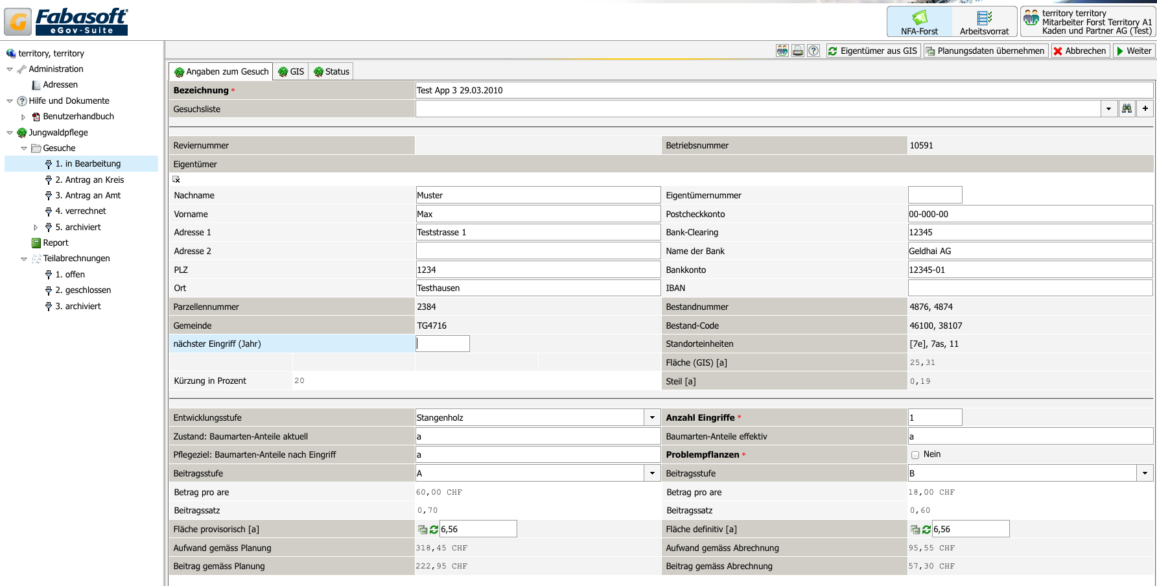Open the Benutzerhandbuch PDF entry

point(73,117)
